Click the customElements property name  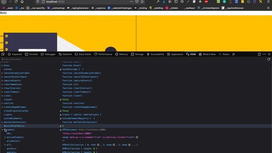(13, 119)
